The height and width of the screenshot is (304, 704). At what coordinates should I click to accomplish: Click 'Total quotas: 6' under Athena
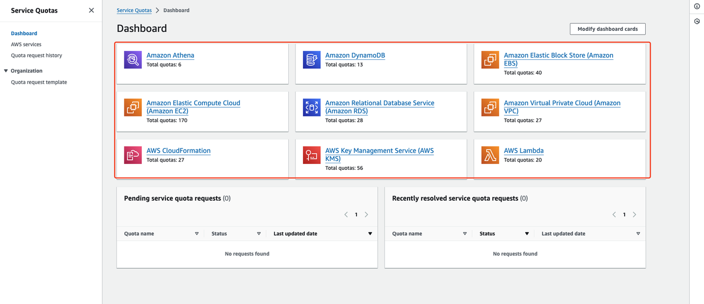(164, 65)
